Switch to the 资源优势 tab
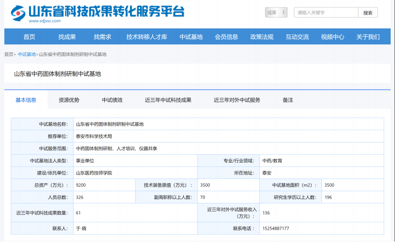The image size is (395, 242). 69,100
